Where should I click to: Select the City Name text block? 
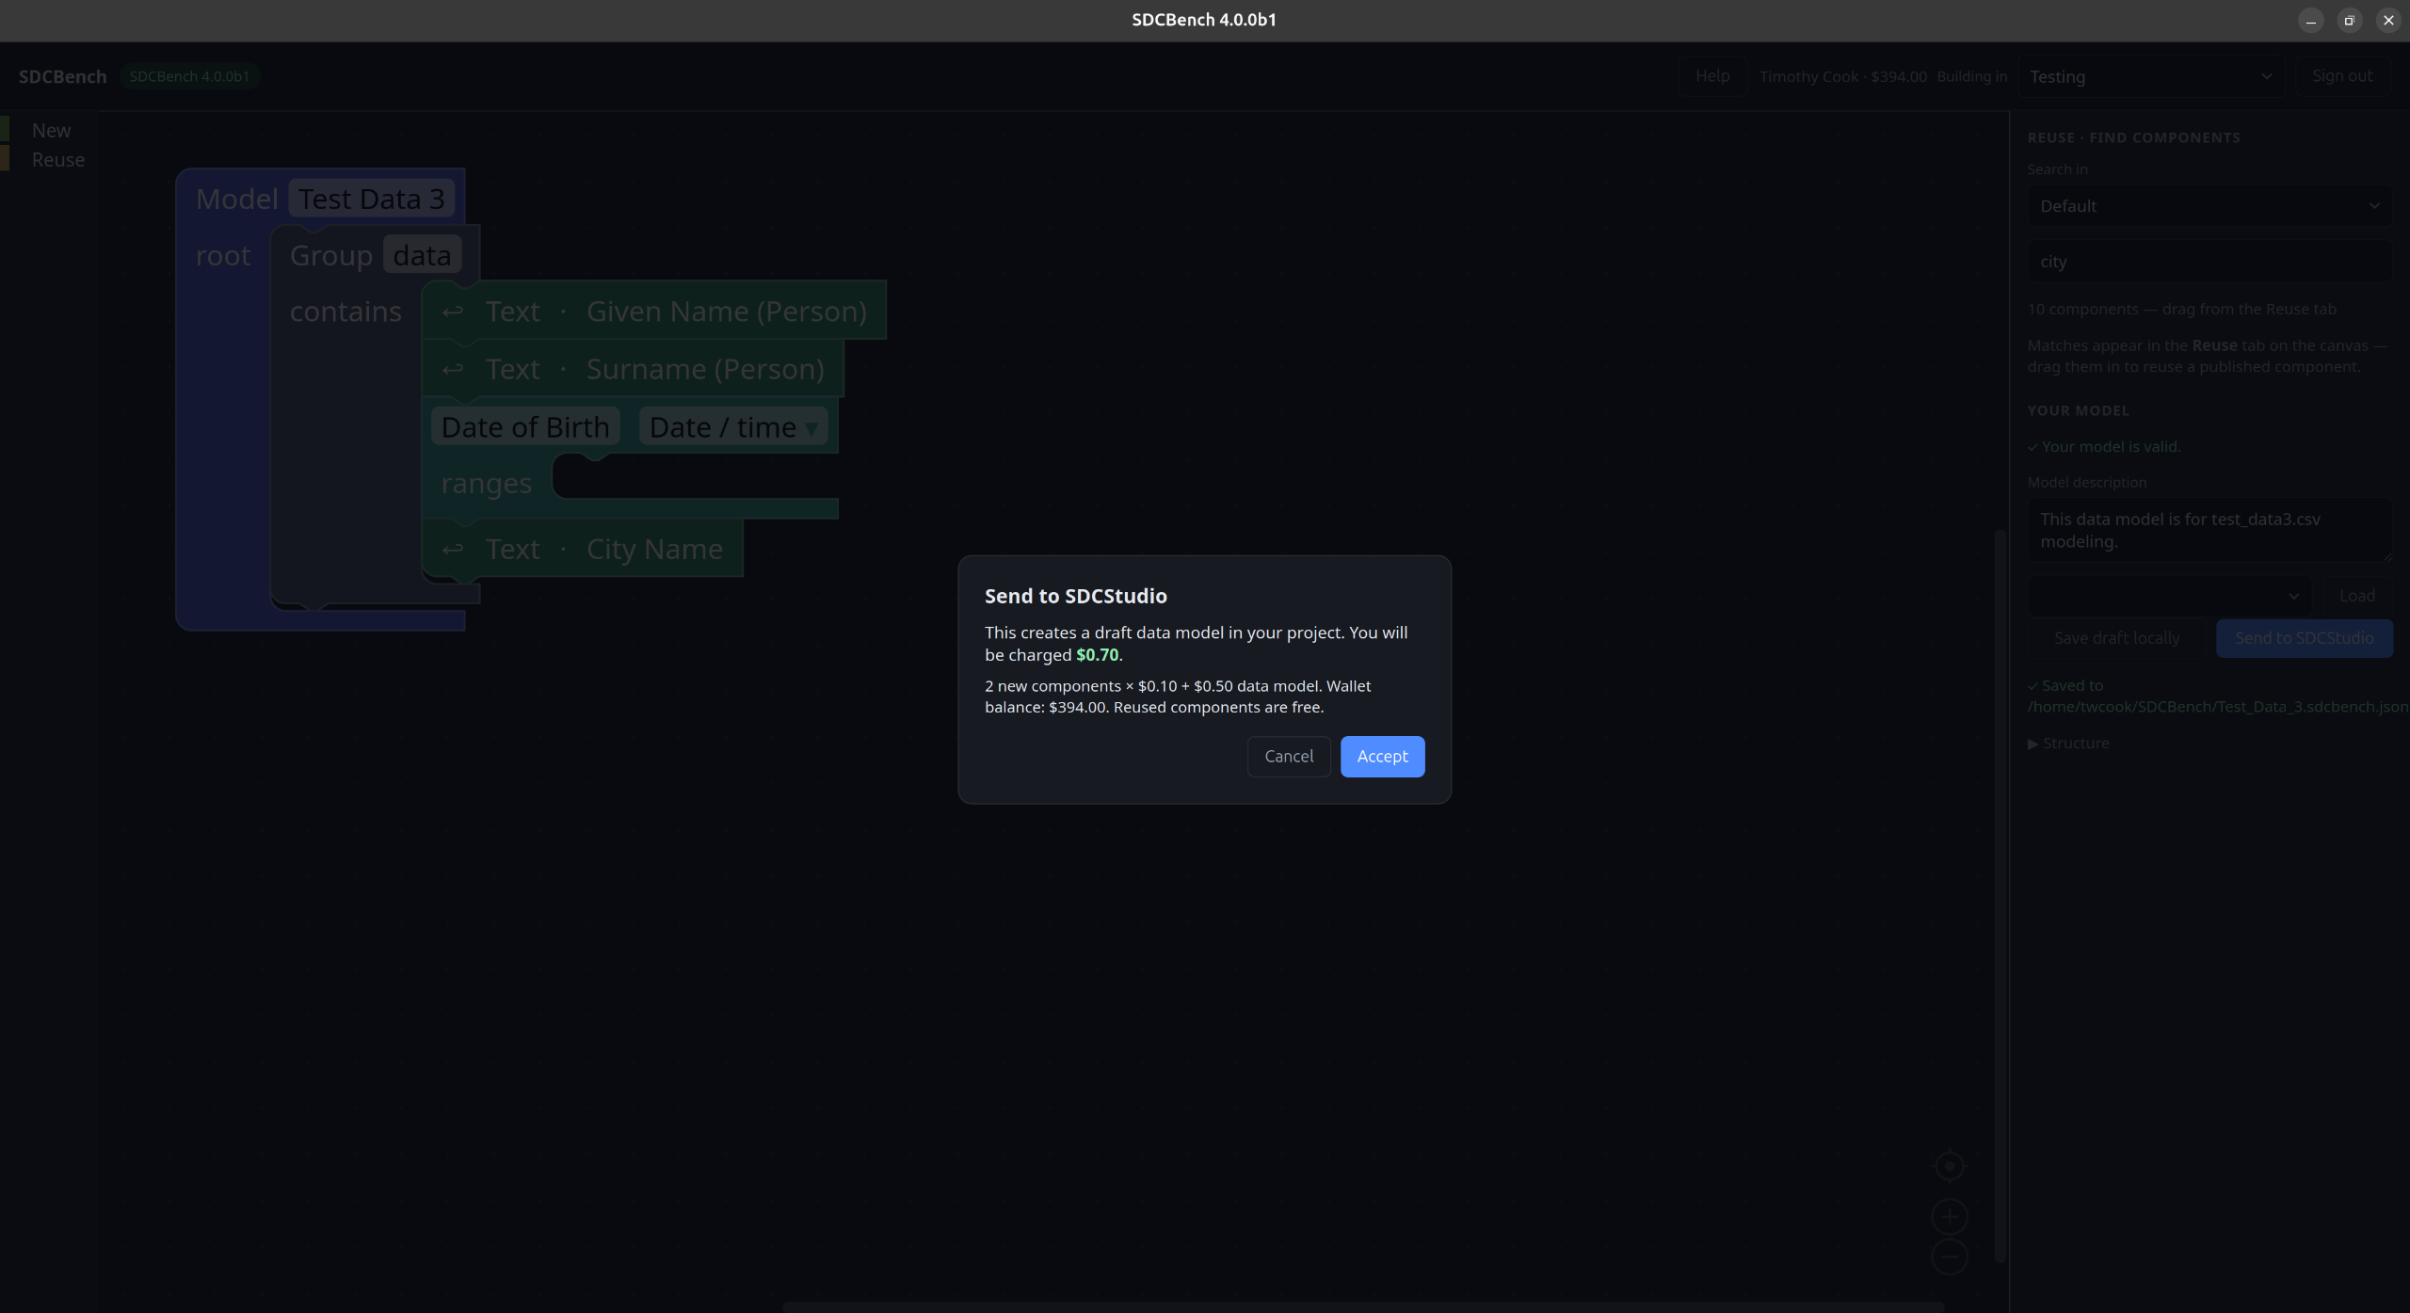coord(582,548)
